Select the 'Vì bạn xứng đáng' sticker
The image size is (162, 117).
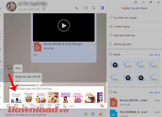tap(90, 98)
